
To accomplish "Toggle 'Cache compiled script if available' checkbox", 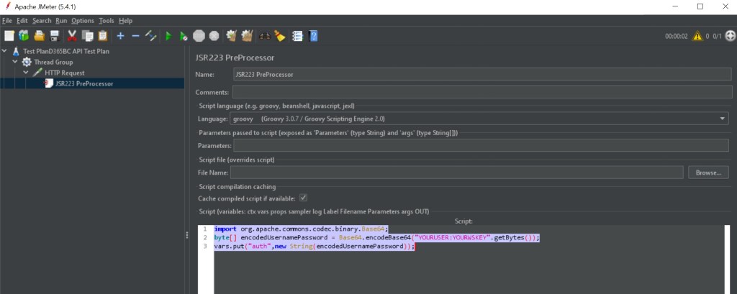I will pos(303,198).
